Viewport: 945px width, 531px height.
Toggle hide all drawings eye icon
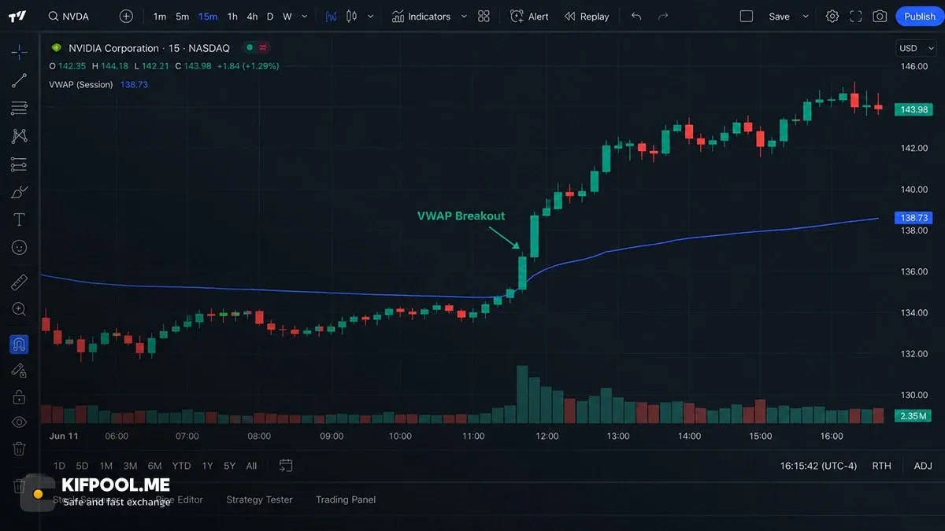[x=19, y=422]
